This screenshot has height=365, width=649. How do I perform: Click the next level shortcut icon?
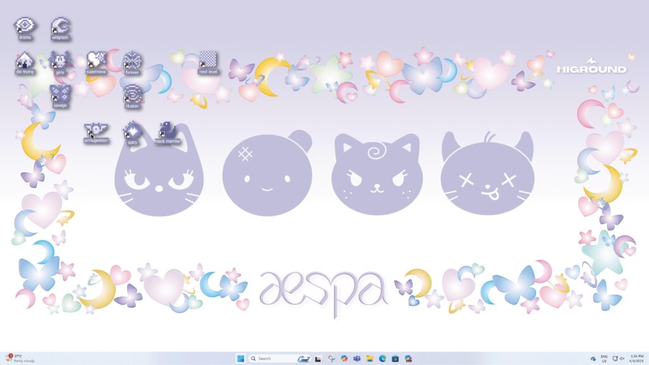point(208,63)
